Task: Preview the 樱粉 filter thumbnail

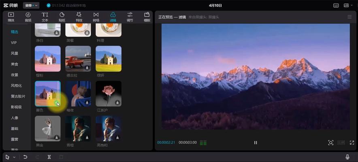Action: click(48, 59)
